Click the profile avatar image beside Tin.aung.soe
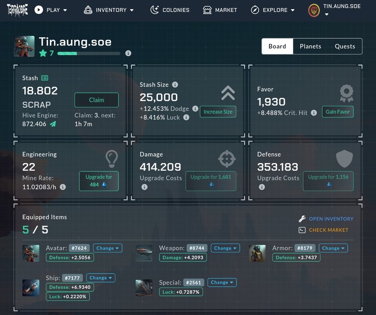The width and height of the screenshot is (376, 315). (24, 47)
